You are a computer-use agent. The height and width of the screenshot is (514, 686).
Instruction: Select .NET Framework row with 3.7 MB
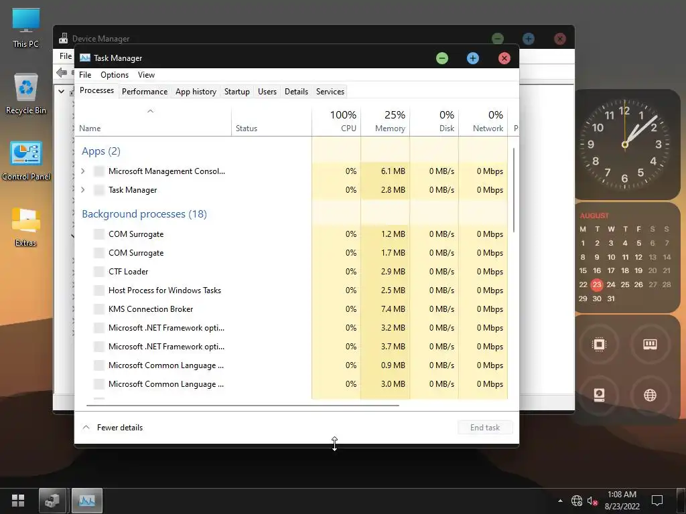click(x=291, y=347)
